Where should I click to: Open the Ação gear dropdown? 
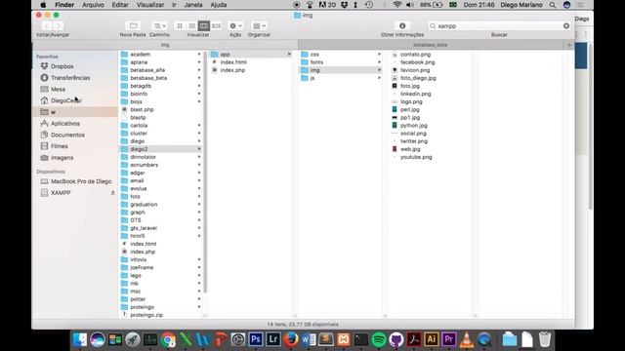235,26
